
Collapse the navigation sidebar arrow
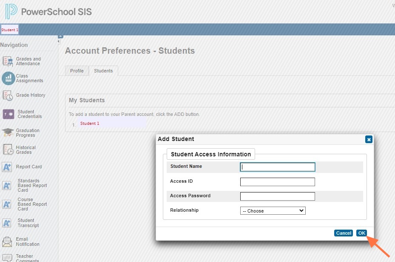coord(59,41)
